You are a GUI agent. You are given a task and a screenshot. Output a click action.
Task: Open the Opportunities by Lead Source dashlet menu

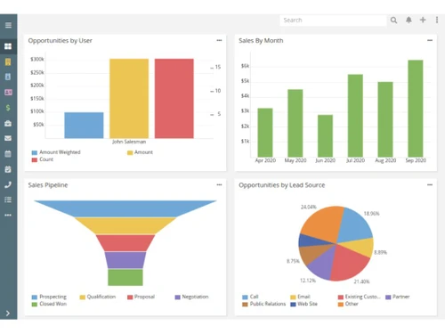click(x=430, y=184)
